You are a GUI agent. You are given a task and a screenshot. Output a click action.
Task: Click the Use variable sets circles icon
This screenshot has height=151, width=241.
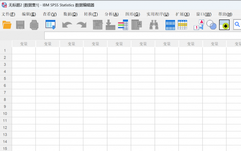pos(211,25)
